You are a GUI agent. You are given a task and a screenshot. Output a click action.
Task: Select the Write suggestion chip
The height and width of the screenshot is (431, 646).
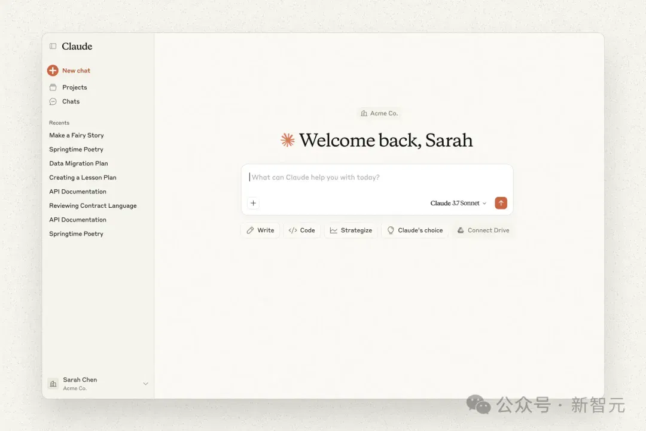(x=260, y=230)
